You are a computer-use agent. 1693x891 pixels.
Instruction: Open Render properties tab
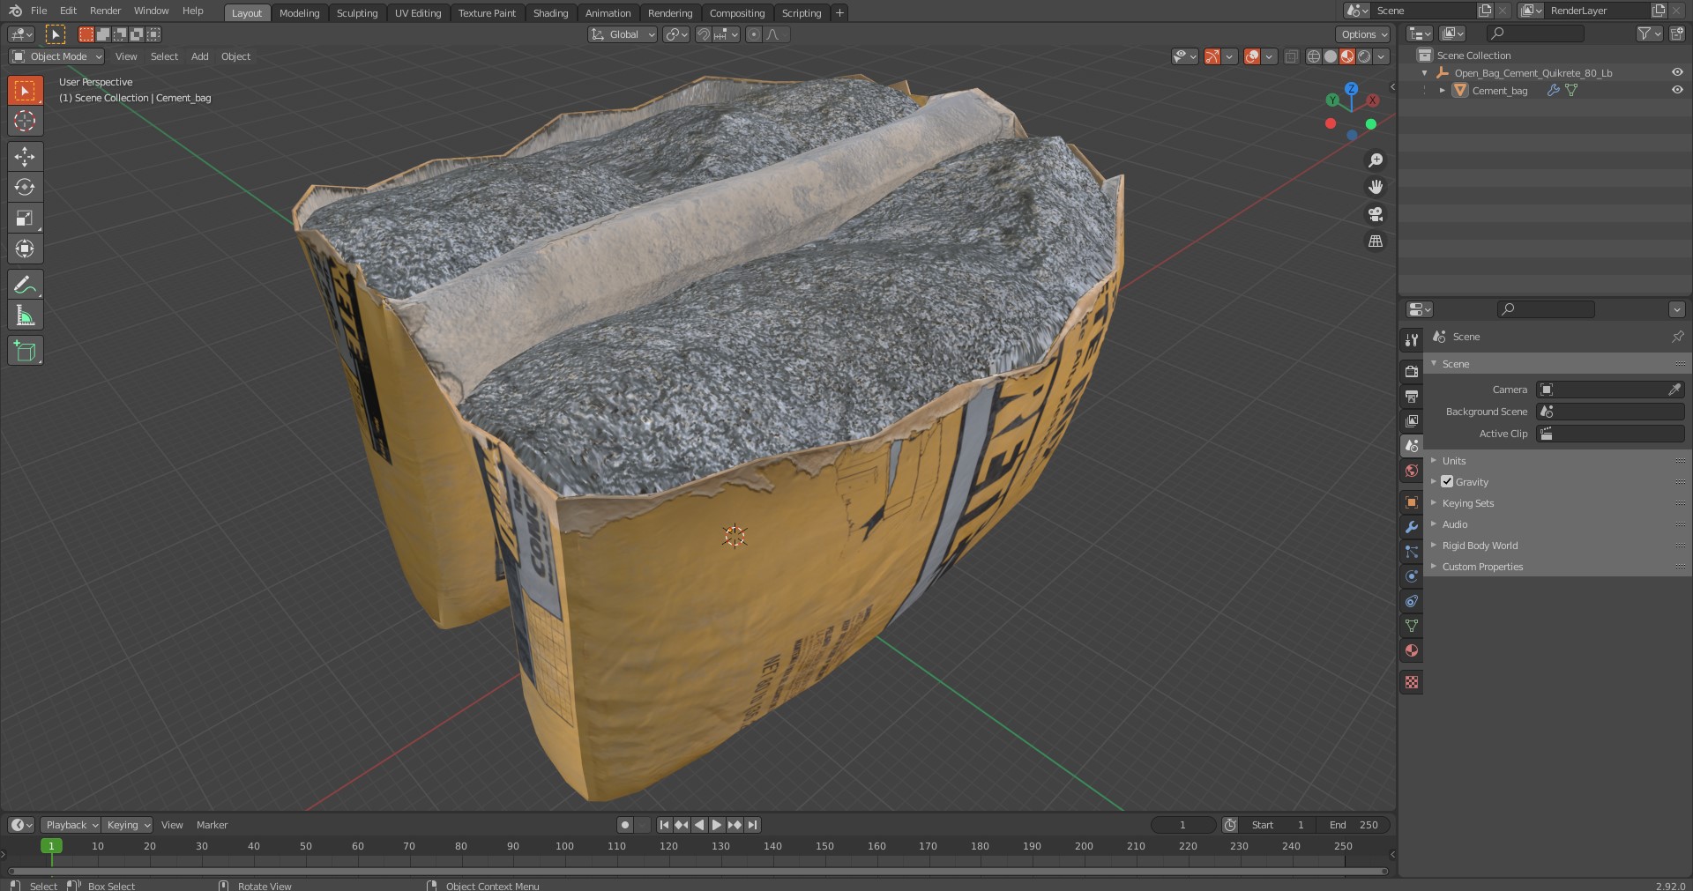pyautogui.click(x=1412, y=372)
